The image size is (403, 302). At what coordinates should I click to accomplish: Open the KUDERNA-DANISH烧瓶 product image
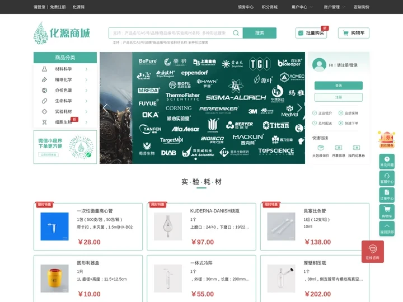coord(168,226)
